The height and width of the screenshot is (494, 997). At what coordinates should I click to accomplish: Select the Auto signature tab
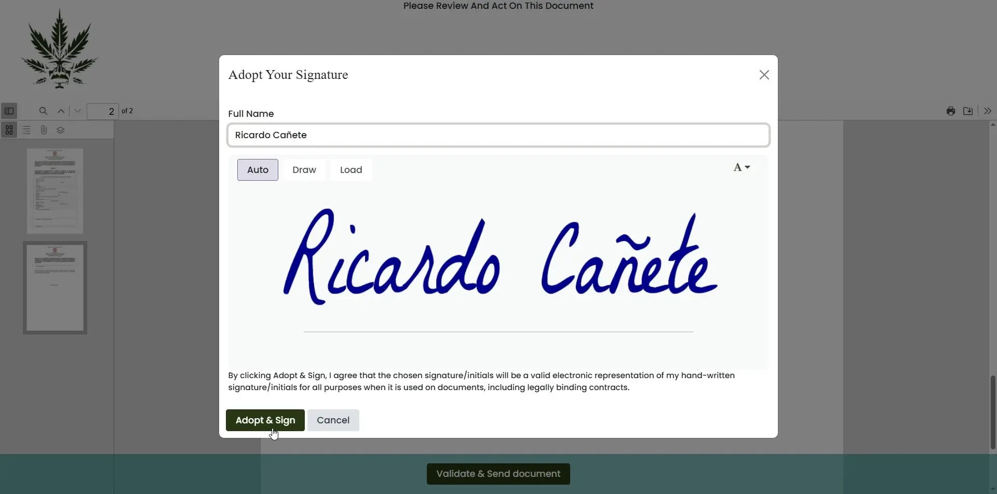click(258, 170)
